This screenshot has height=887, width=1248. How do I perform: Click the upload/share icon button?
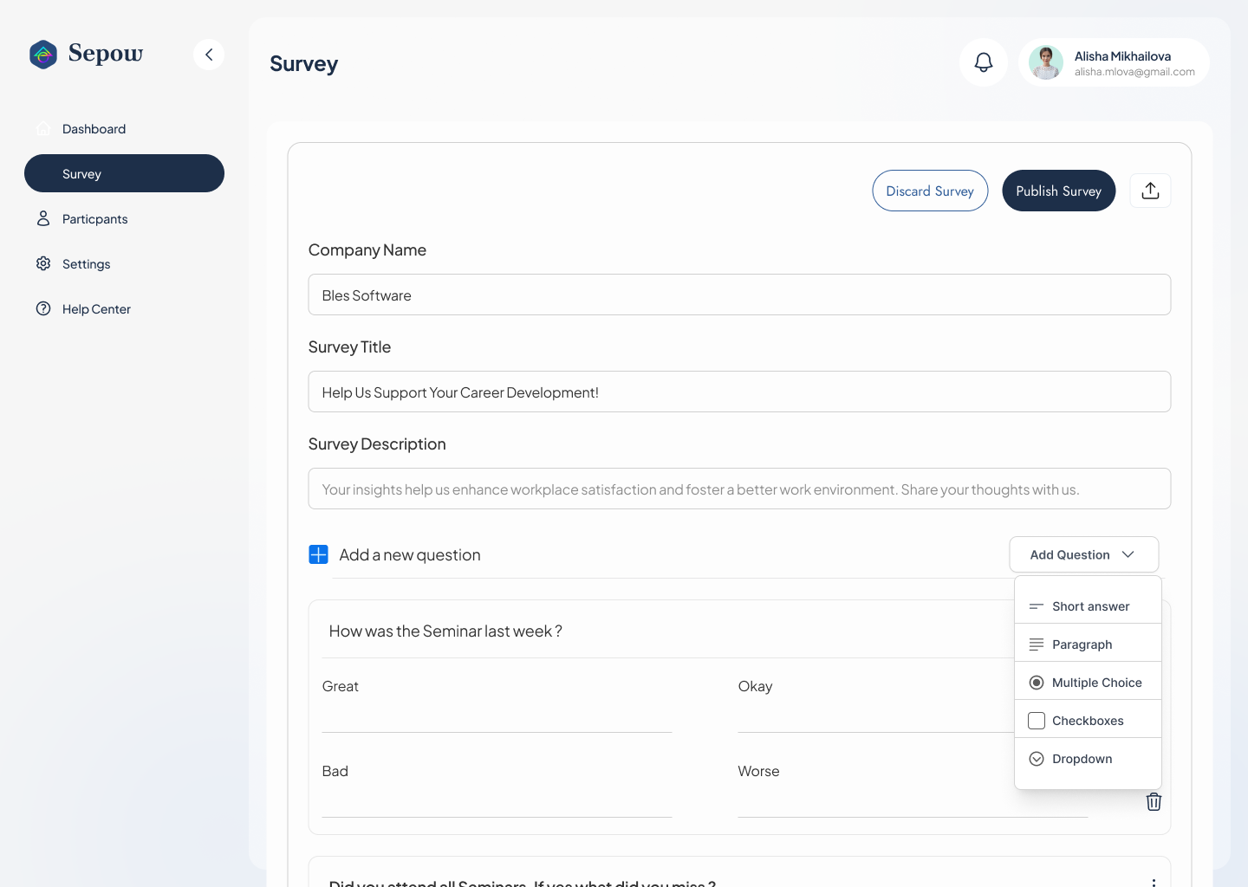1151,191
